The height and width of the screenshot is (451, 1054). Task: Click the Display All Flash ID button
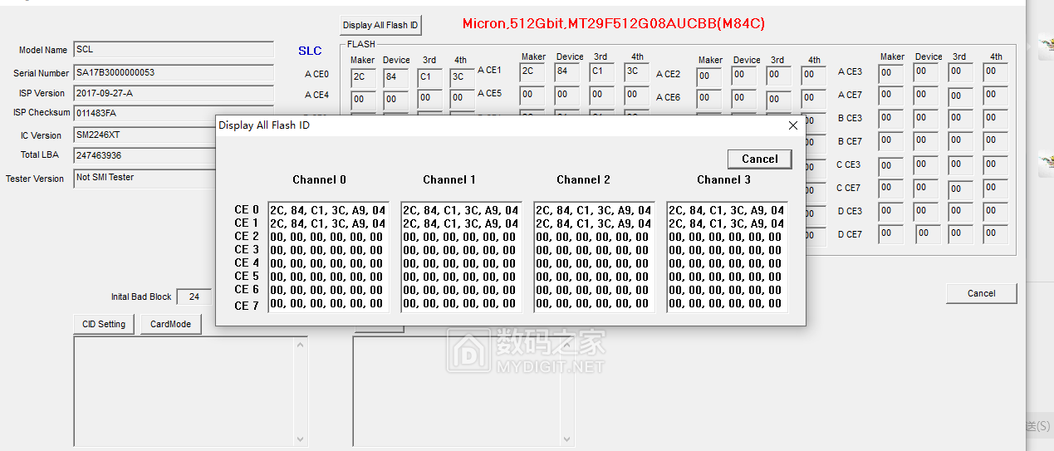point(381,25)
